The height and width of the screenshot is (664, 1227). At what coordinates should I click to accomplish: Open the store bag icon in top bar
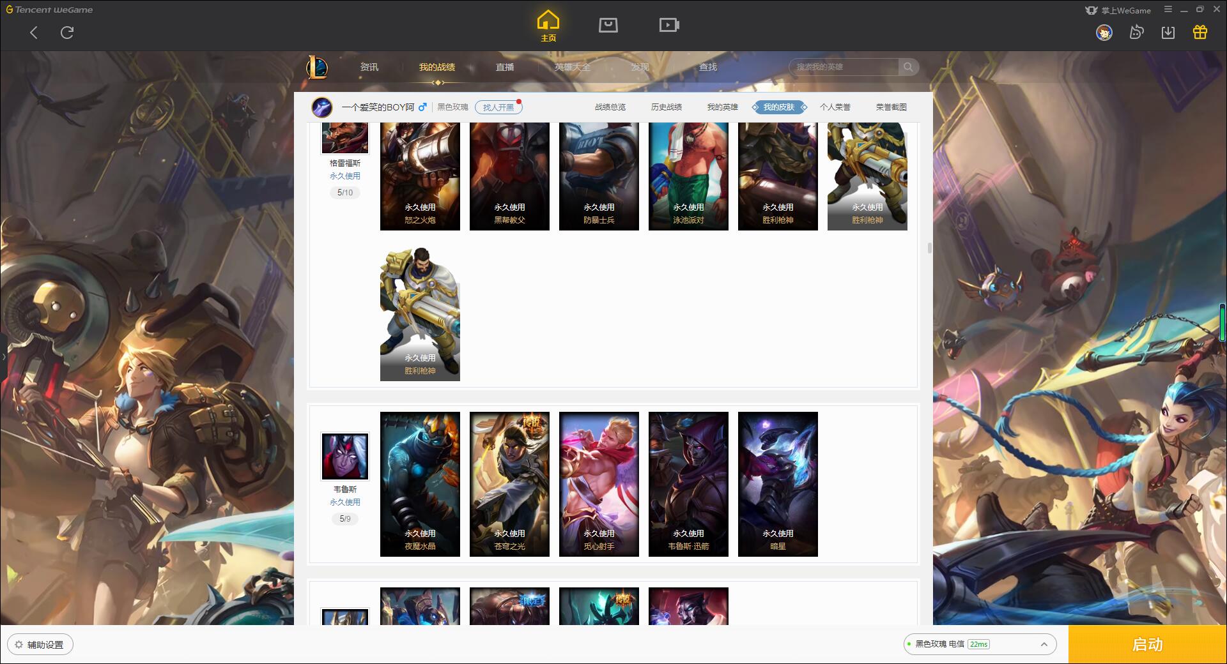click(608, 25)
